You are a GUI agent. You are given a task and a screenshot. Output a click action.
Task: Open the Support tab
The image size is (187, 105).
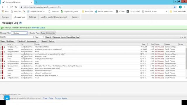pyautogui.click(x=75, y=17)
